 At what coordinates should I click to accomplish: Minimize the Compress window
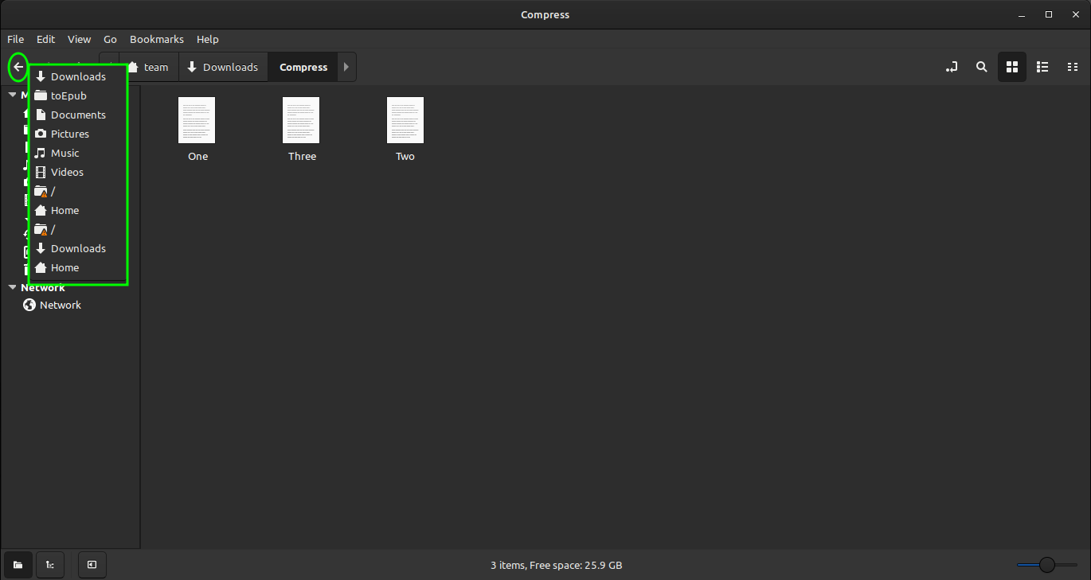coord(1022,14)
